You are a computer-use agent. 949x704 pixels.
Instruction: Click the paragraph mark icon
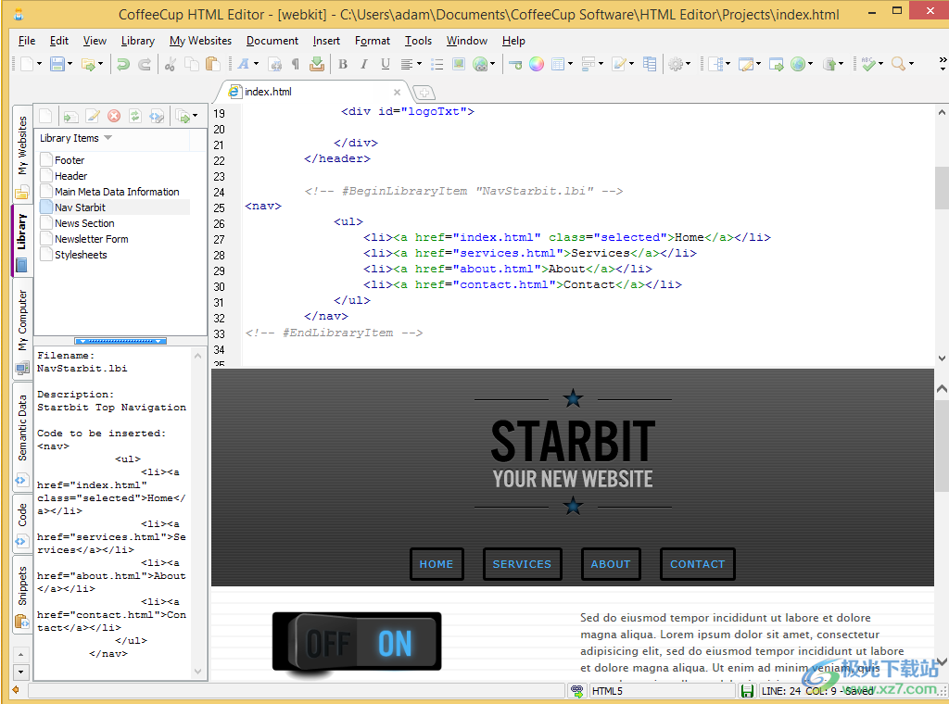296,64
